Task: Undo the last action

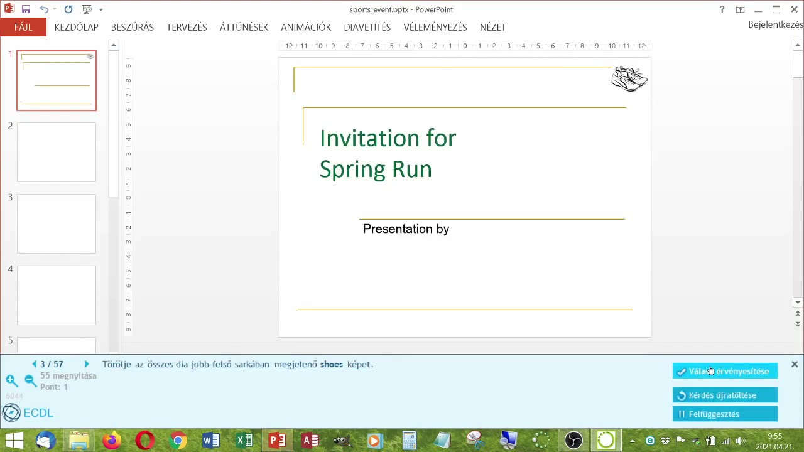Action: 43,9
